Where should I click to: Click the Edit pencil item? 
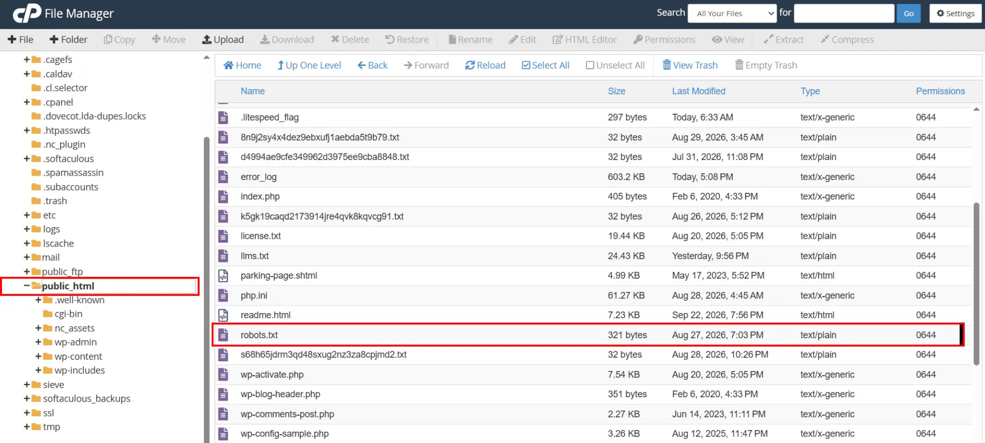pyautogui.click(x=523, y=39)
